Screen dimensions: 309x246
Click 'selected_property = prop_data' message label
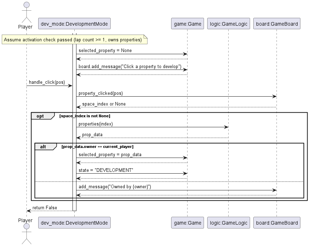[x=110, y=155]
